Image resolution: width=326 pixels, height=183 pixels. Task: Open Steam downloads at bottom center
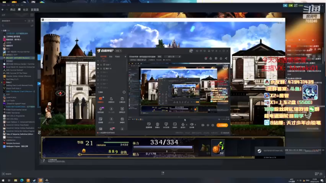pyautogui.click(x=163, y=173)
